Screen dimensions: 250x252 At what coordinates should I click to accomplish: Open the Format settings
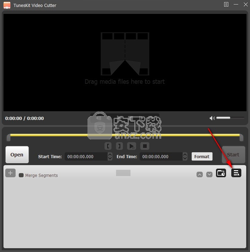pos(202,156)
